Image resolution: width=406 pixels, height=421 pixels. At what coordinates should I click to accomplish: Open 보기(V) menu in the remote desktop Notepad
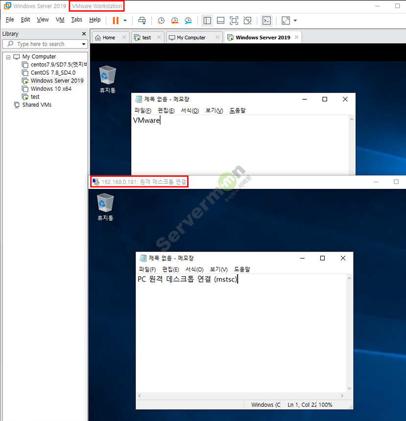[219, 270]
